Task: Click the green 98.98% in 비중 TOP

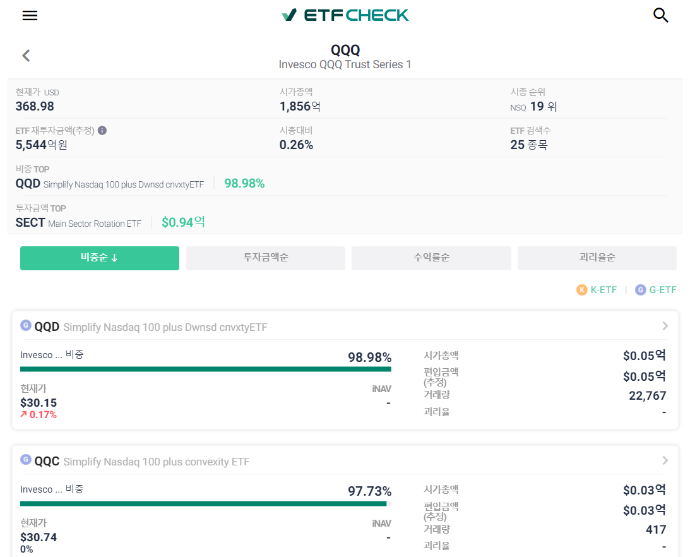Action: [244, 184]
